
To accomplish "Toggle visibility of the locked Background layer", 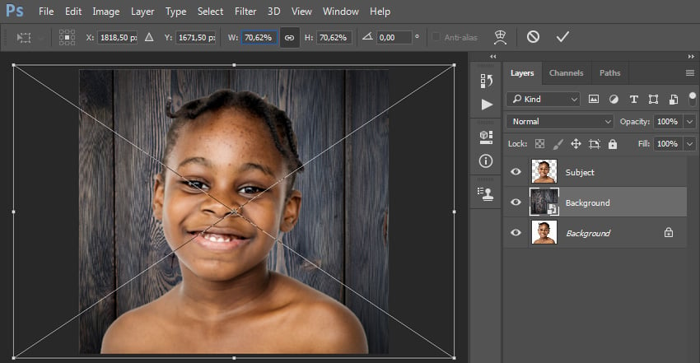I will [516, 232].
